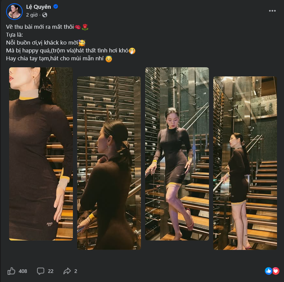Click the thumbs-up Like icon
284x282 pixels.
click(11, 271)
